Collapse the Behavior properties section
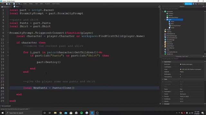Viewport: 206px width, 115px height. tap(163, 104)
